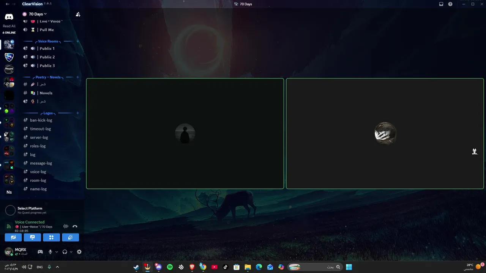The height and width of the screenshot is (273, 486).
Task: Open output device options arrow beside headphones
Action: 71,252
